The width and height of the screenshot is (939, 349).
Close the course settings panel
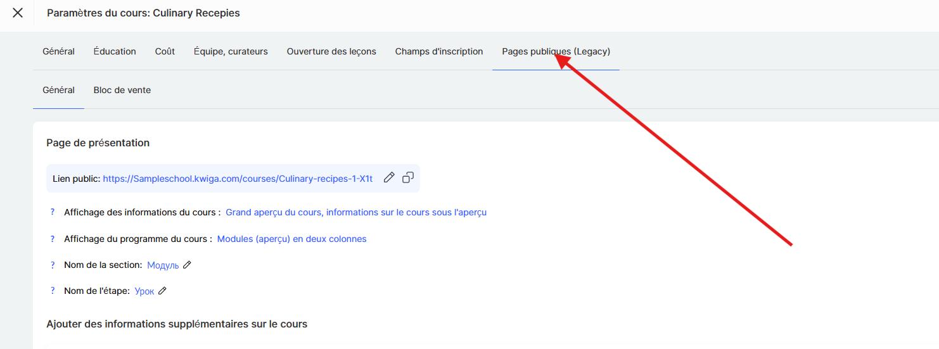point(18,13)
